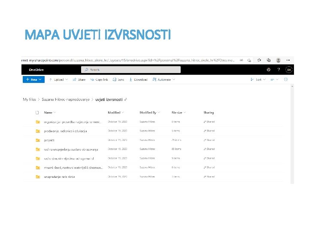The image size is (309, 232).
Task: Open the Automate dropdown
Action: coord(164,79)
